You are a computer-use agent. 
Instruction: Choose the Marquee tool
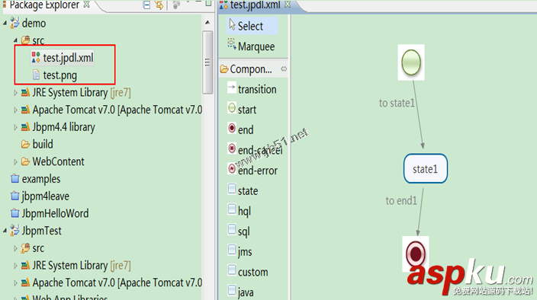[252, 46]
